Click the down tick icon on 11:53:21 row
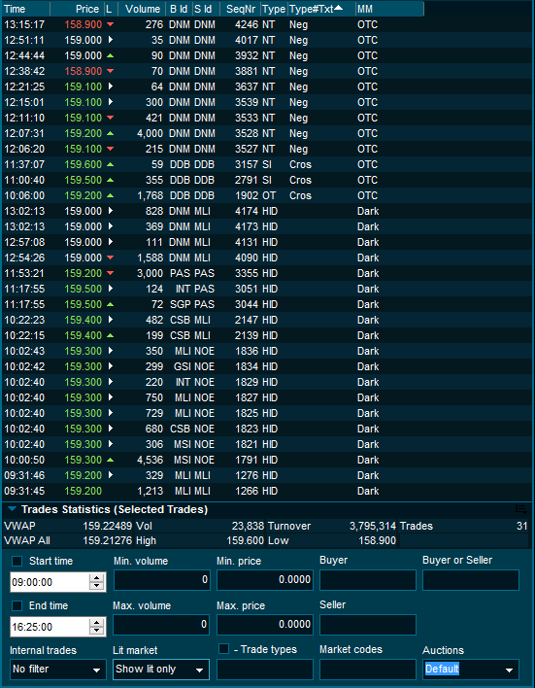The width and height of the screenshot is (535, 688). [110, 273]
